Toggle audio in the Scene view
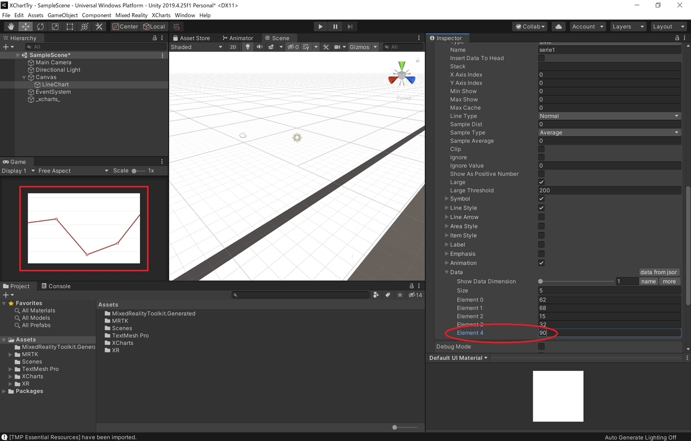Image resolution: width=691 pixels, height=441 pixels. pyautogui.click(x=259, y=47)
